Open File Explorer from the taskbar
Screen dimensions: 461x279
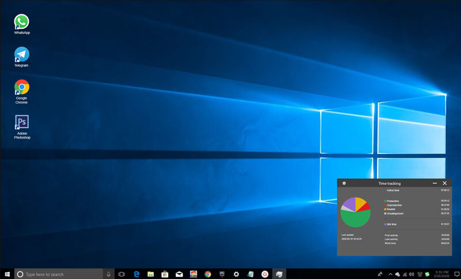coord(151,274)
